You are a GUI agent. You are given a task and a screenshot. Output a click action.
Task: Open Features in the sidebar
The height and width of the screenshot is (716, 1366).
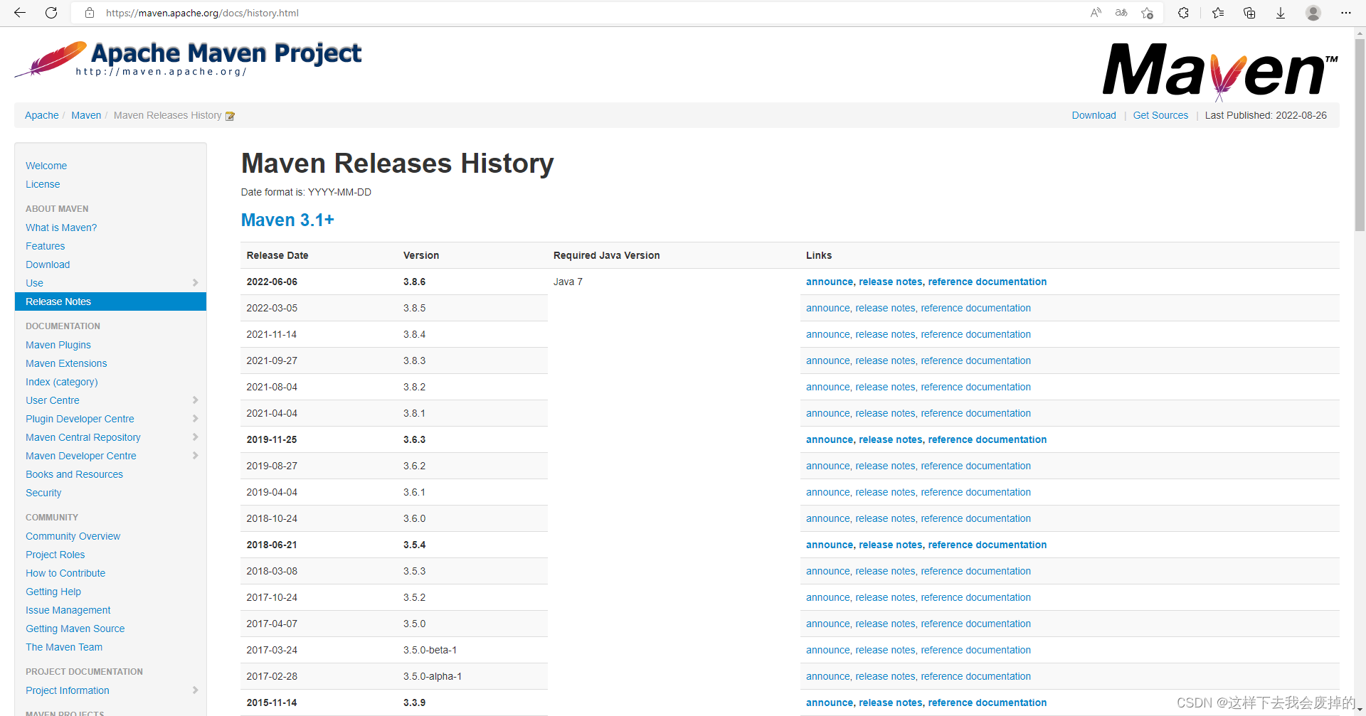pos(45,246)
